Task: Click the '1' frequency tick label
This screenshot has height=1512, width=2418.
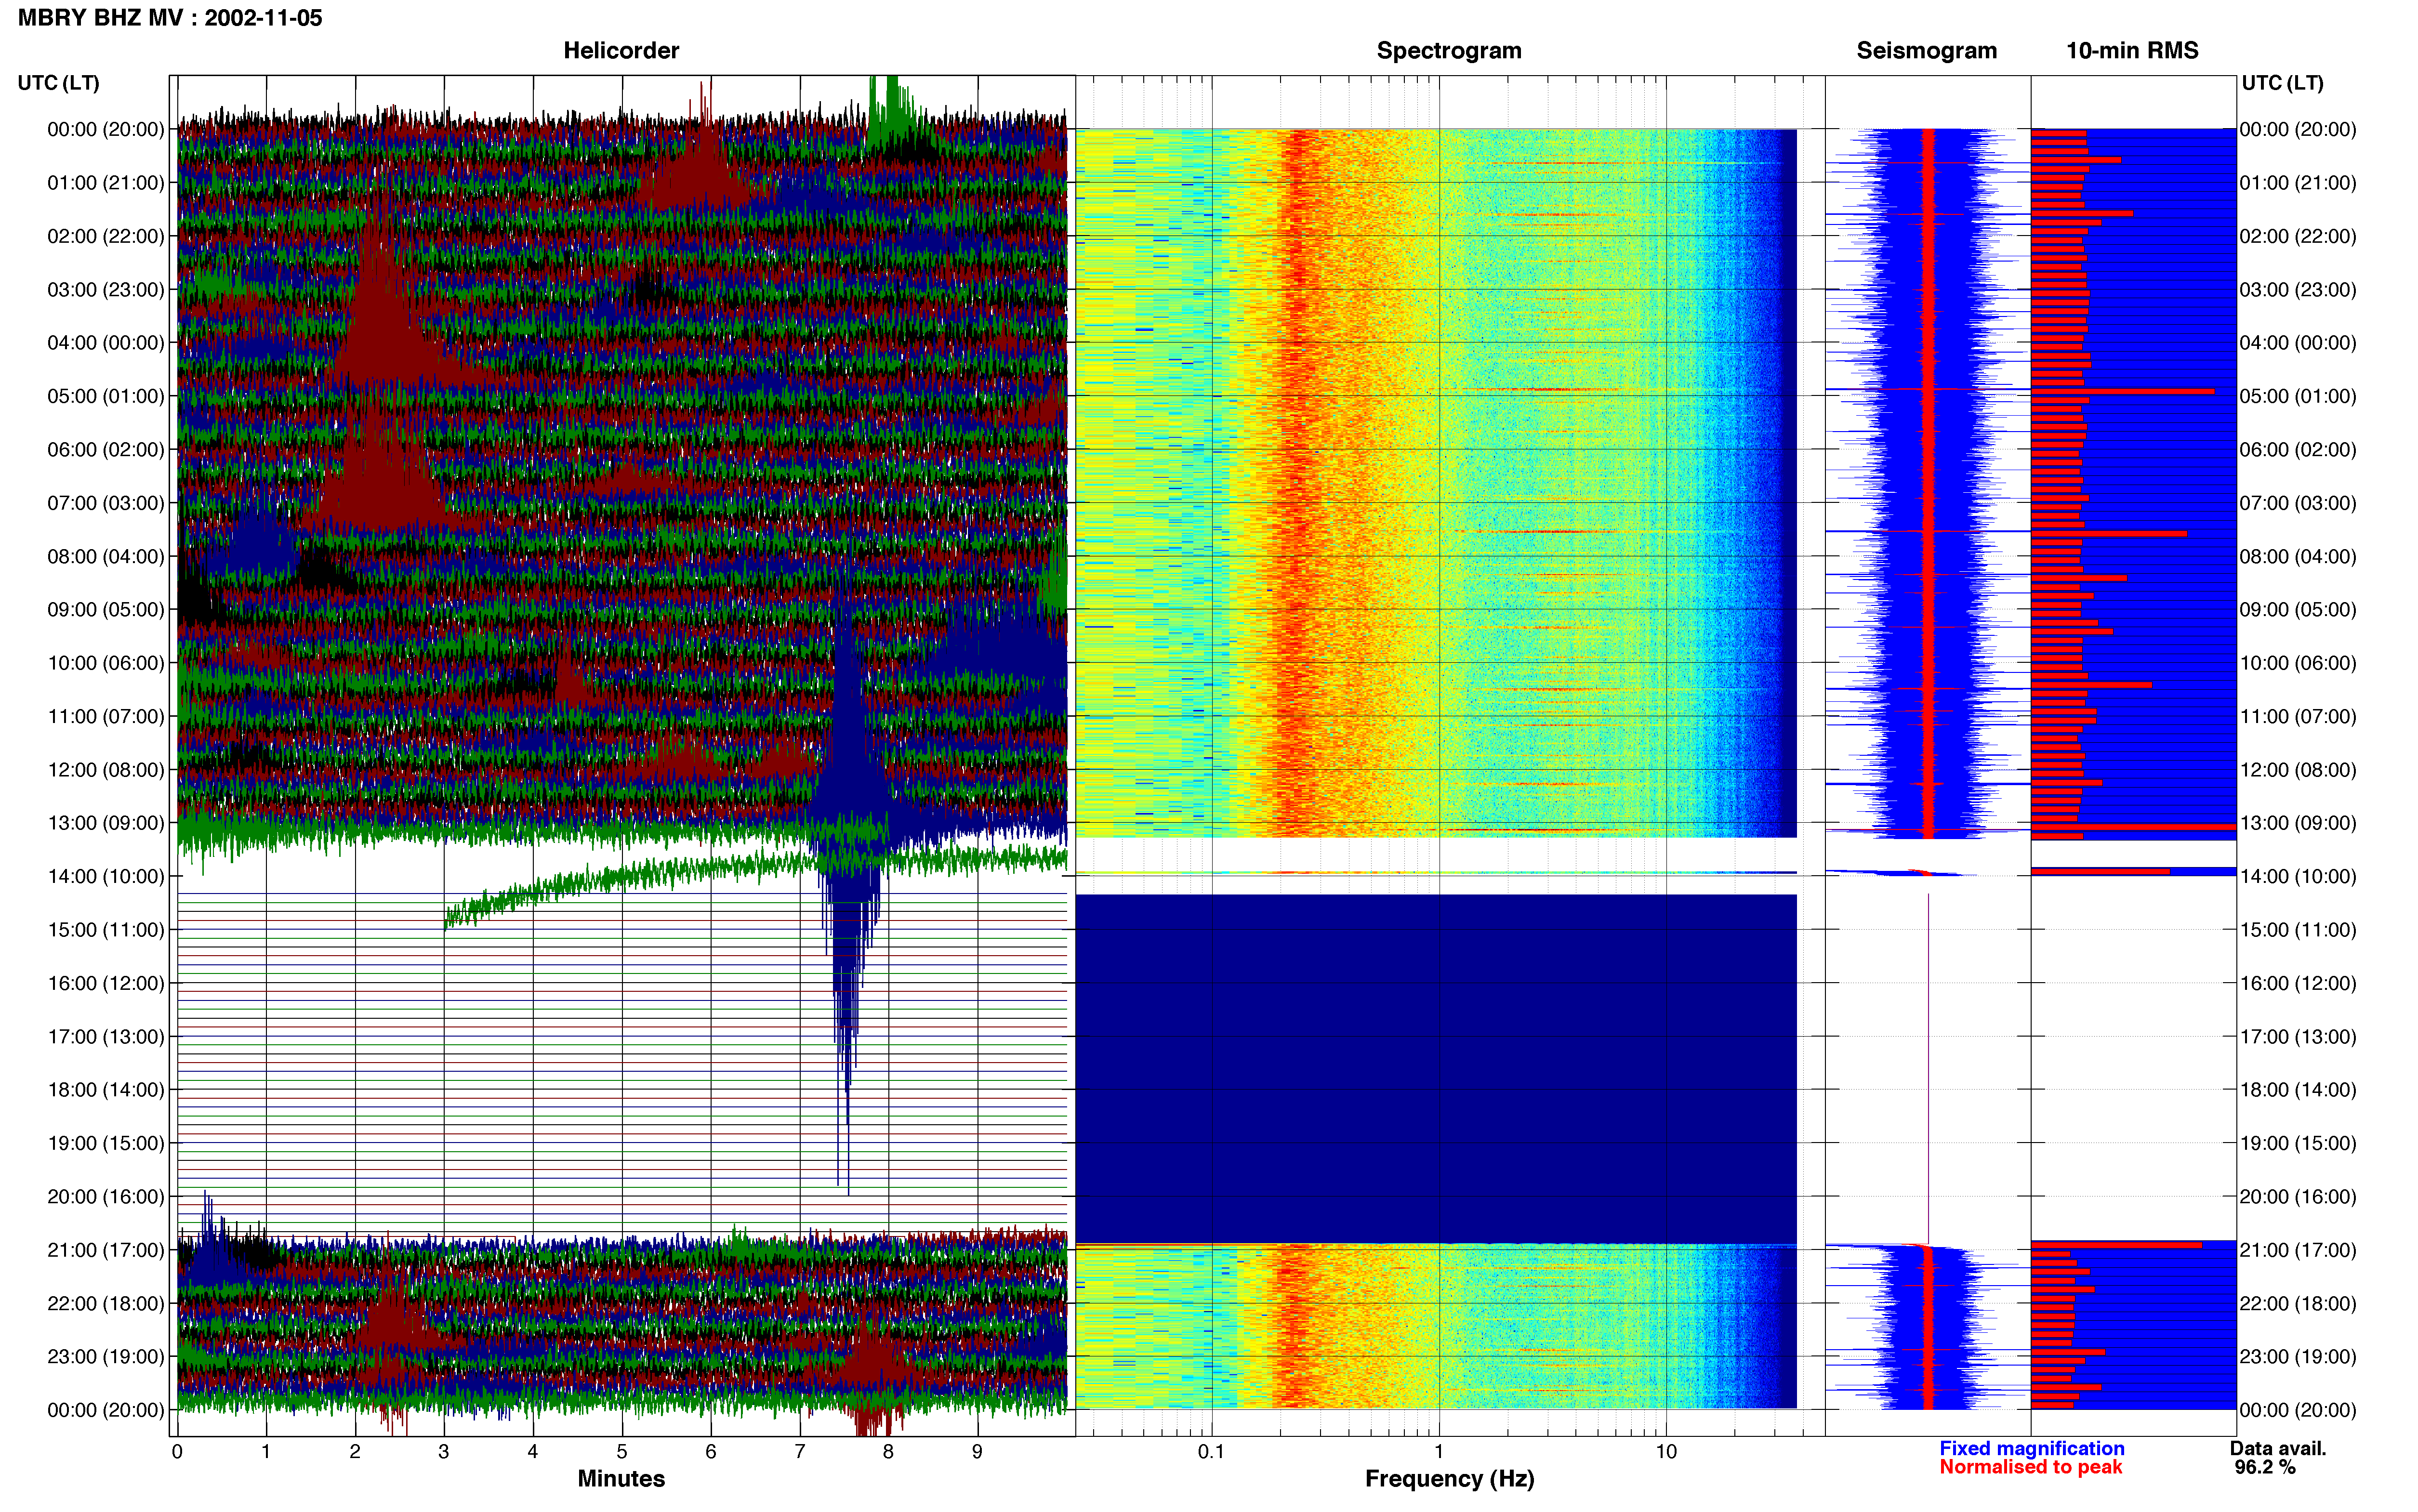Action: [x=1439, y=1451]
